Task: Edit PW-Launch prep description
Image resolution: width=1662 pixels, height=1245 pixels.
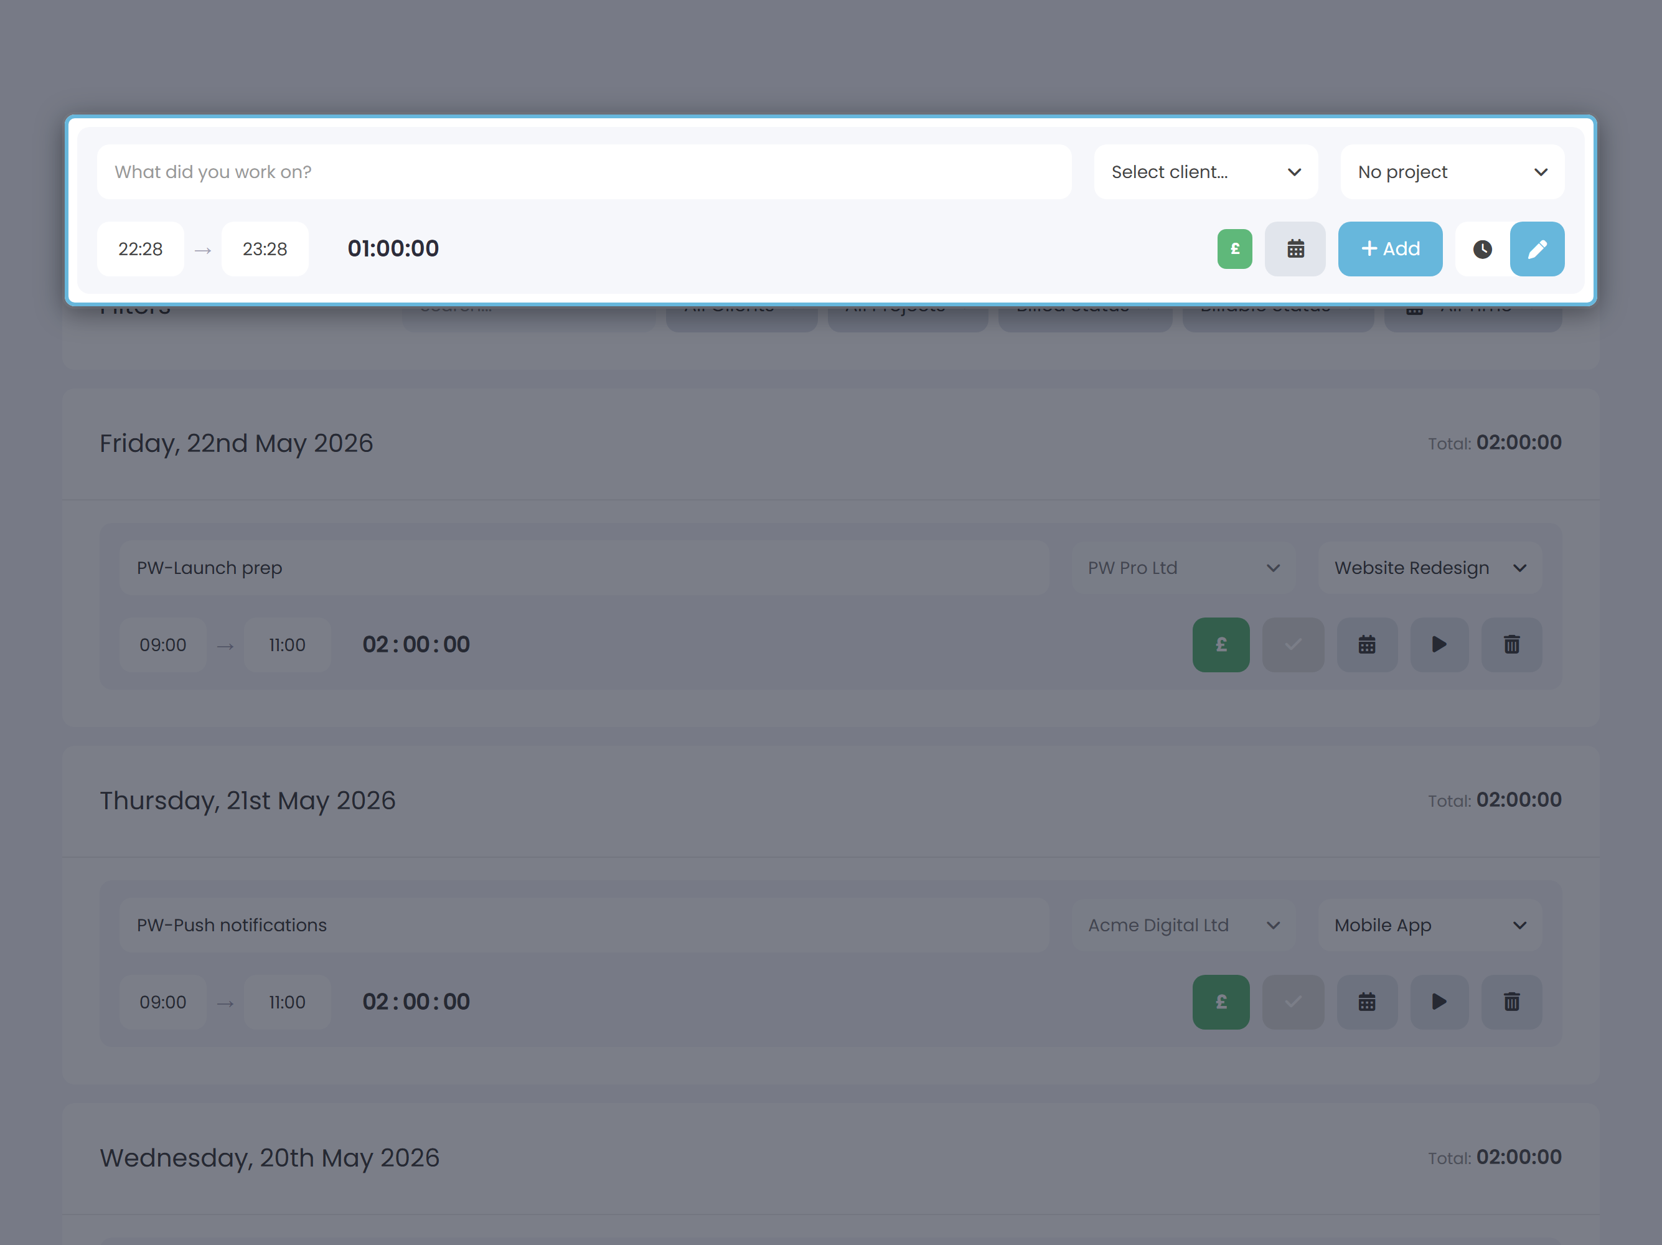Action: click(x=584, y=568)
